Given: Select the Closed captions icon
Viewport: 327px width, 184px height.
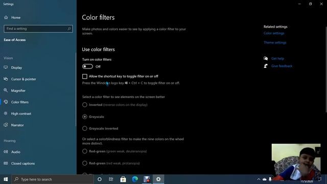Looking at the screenshot, I should click(x=6, y=163).
